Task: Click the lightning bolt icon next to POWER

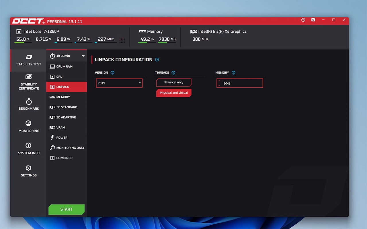Action: [x=52, y=138]
